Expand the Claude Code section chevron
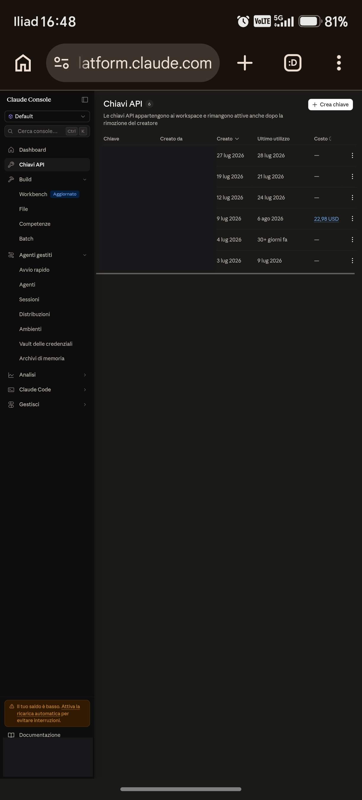 [85, 390]
